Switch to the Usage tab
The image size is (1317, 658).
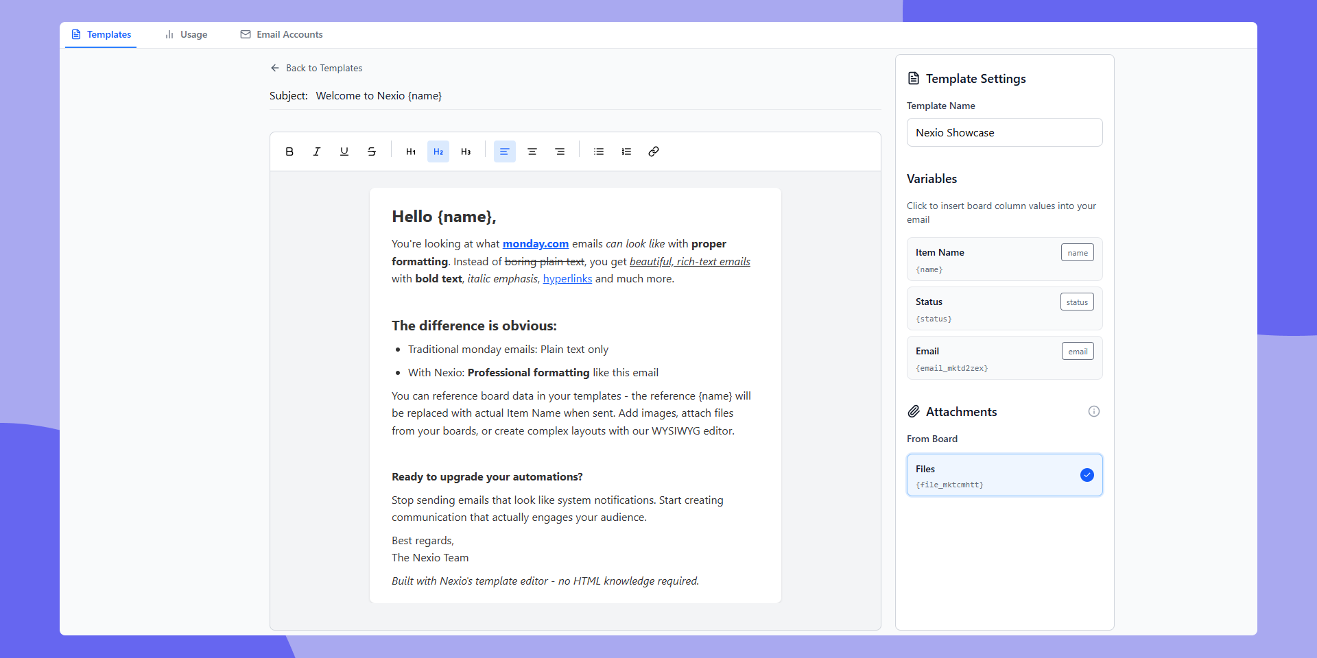coord(186,34)
